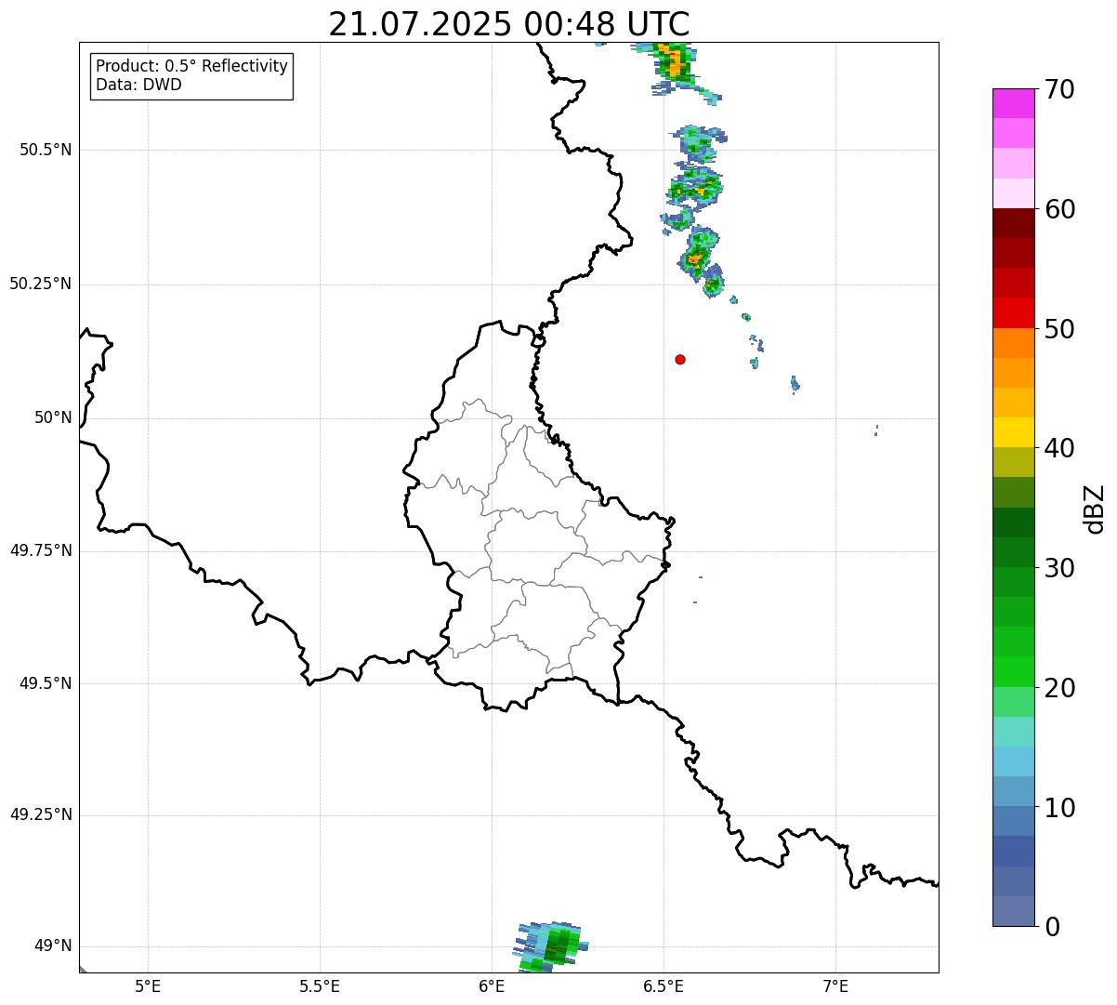Click the latitude label 50.25°N
Viewport: 1117px width, 1005px height.
pos(40,284)
